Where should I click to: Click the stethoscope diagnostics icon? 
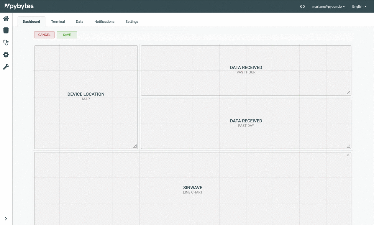(6, 42)
